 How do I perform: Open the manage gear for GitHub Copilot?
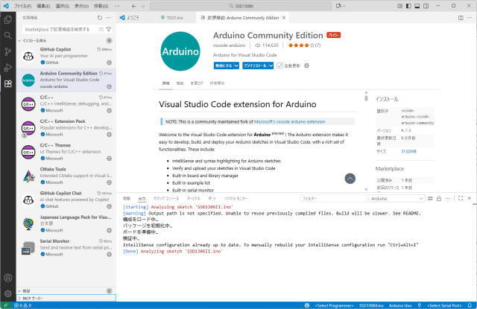[x=110, y=63]
